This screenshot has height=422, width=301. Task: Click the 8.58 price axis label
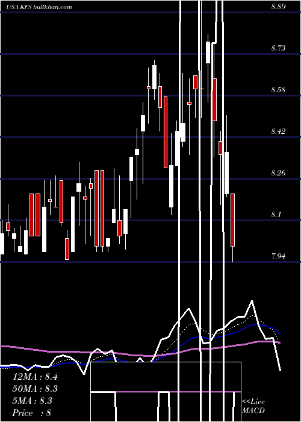pos(278,90)
